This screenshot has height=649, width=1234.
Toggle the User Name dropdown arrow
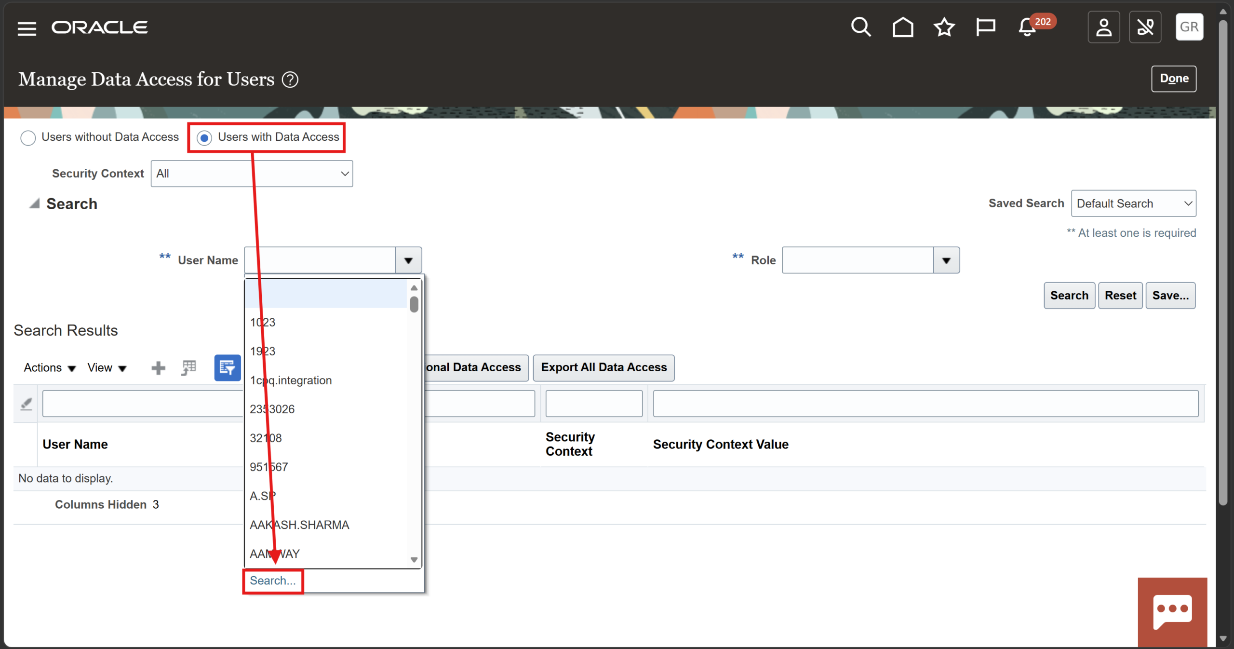pyautogui.click(x=408, y=260)
